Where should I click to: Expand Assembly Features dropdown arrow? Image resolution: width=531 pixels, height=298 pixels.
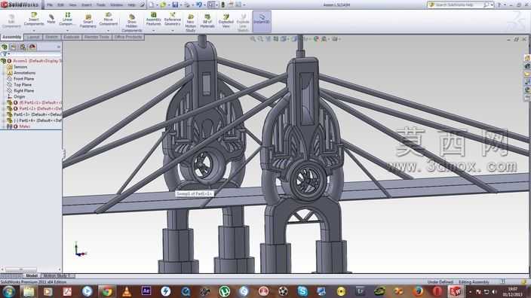(153, 30)
